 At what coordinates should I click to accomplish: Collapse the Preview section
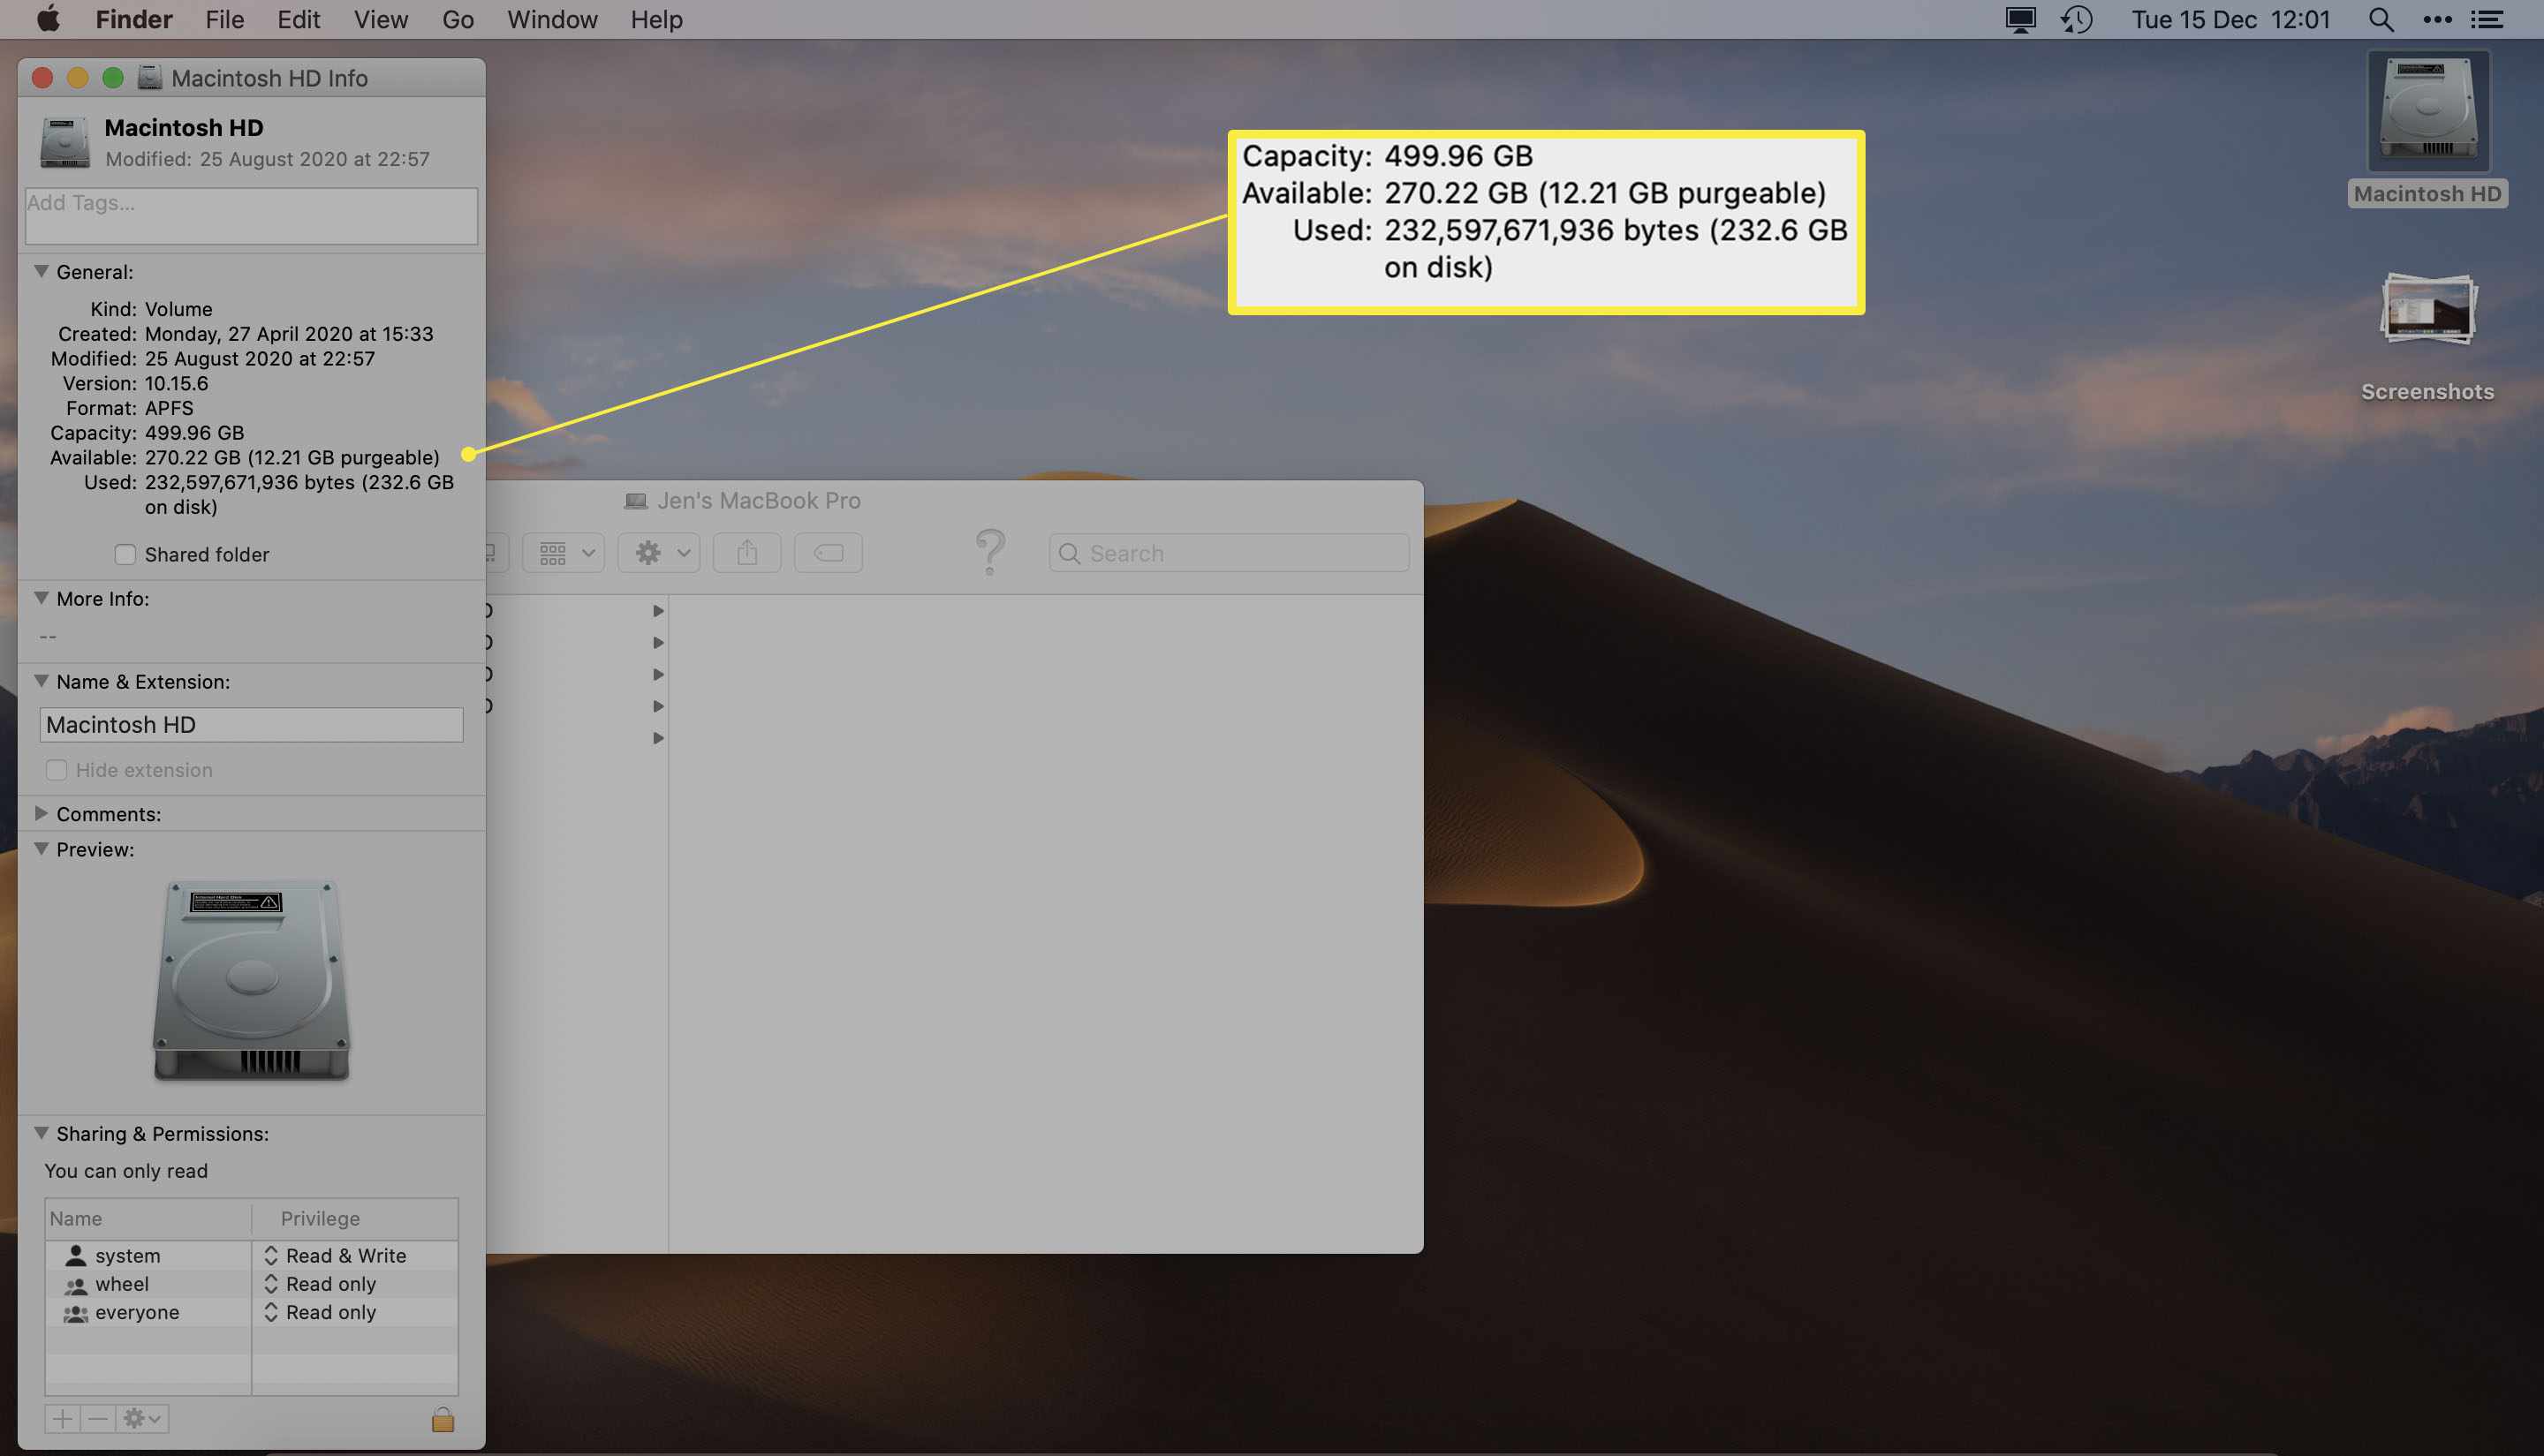coord(41,849)
